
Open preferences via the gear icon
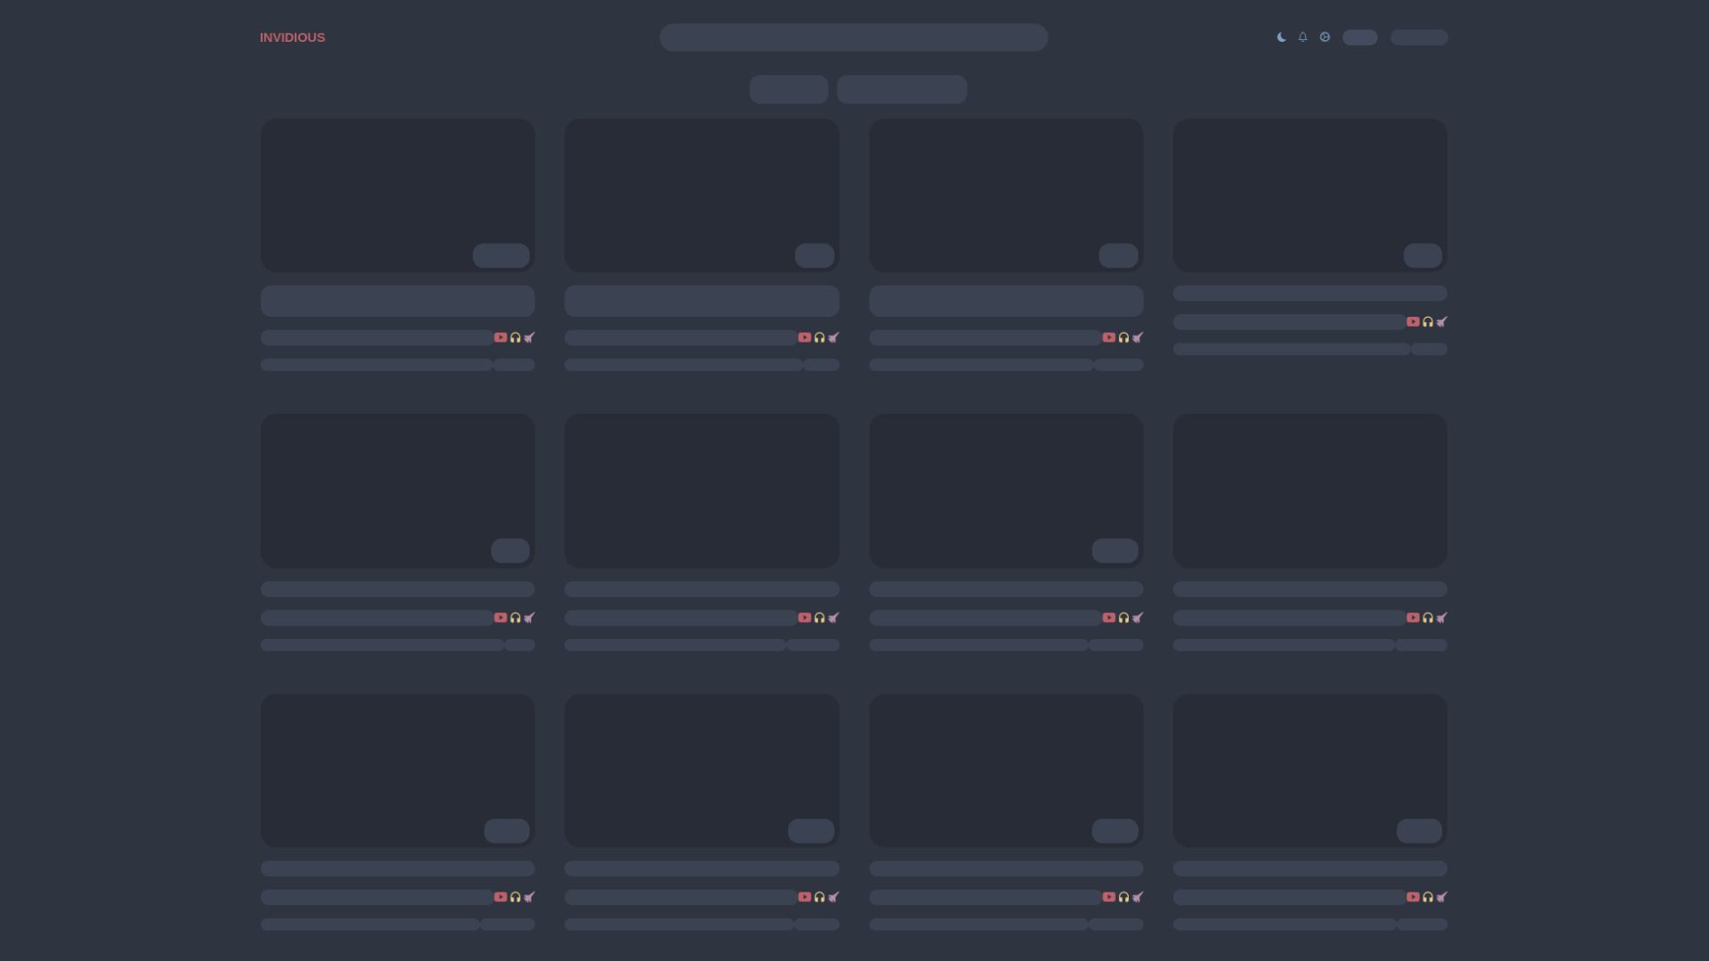click(1324, 37)
